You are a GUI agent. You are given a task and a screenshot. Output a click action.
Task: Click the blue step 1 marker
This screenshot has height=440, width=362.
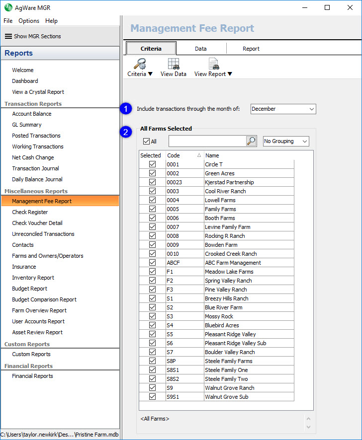point(127,109)
